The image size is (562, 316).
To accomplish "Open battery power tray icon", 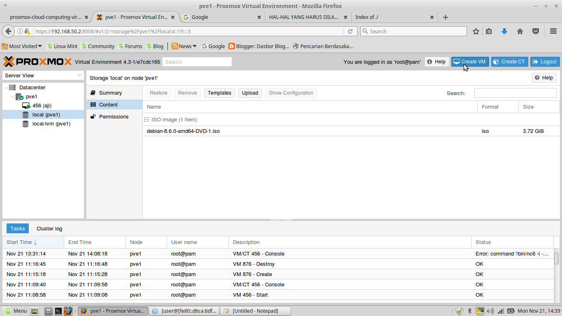I will (x=511, y=311).
